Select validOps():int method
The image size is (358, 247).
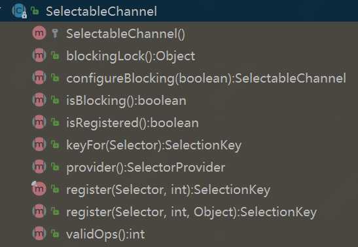pos(105,234)
